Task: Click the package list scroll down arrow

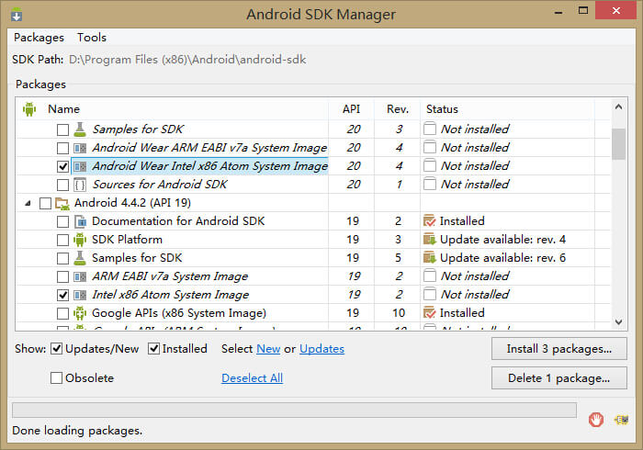Action: [x=618, y=322]
